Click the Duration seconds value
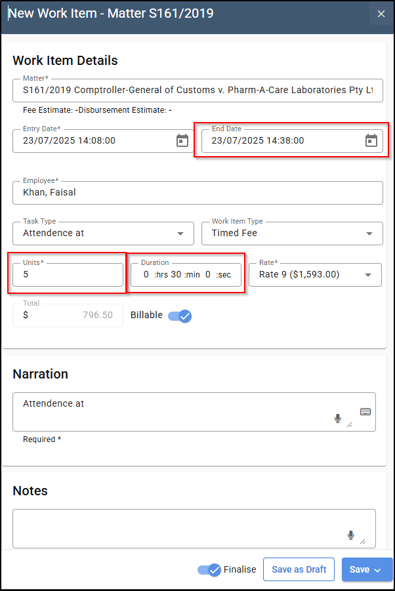The image size is (395, 591). pyautogui.click(x=208, y=275)
